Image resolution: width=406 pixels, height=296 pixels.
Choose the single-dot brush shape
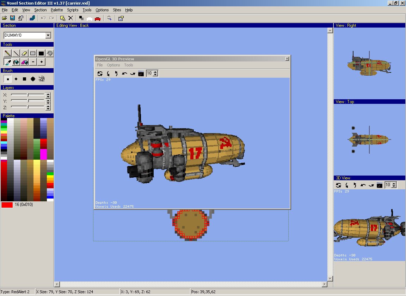(x=7, y=79)
